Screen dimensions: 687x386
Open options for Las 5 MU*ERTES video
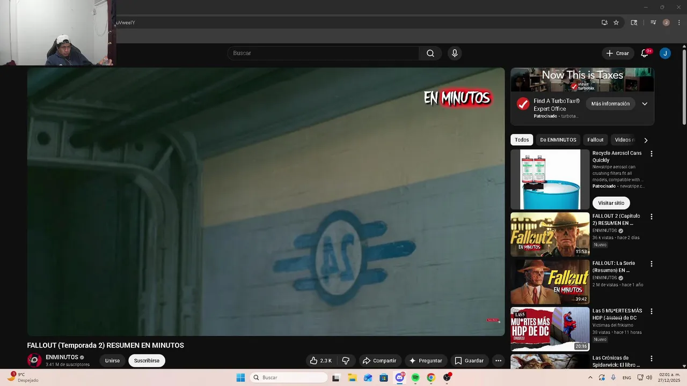[652, 311]
